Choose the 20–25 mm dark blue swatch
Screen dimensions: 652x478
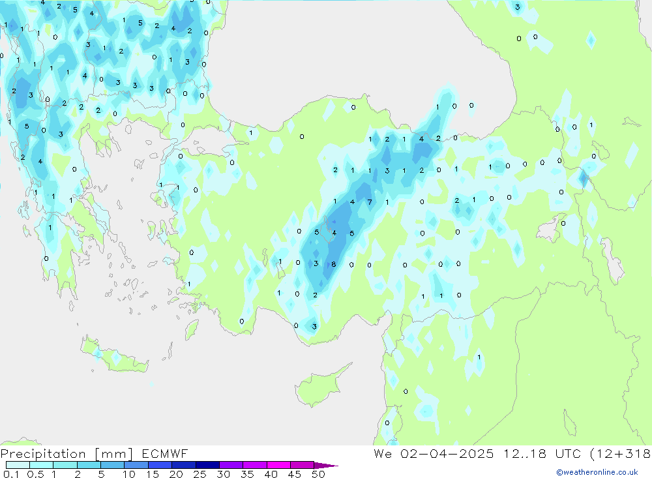pyautogui.click(x=184, y=465)
